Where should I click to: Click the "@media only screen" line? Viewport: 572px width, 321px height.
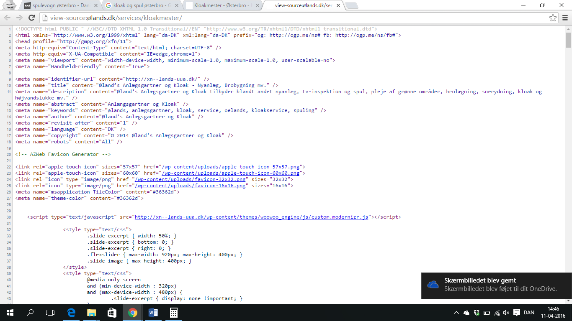[x=113, y=280]
